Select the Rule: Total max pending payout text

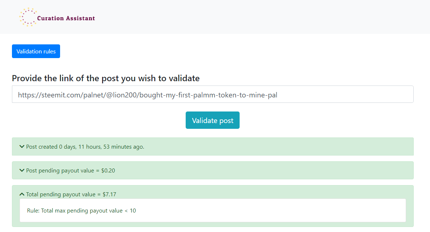coord(81,210)
